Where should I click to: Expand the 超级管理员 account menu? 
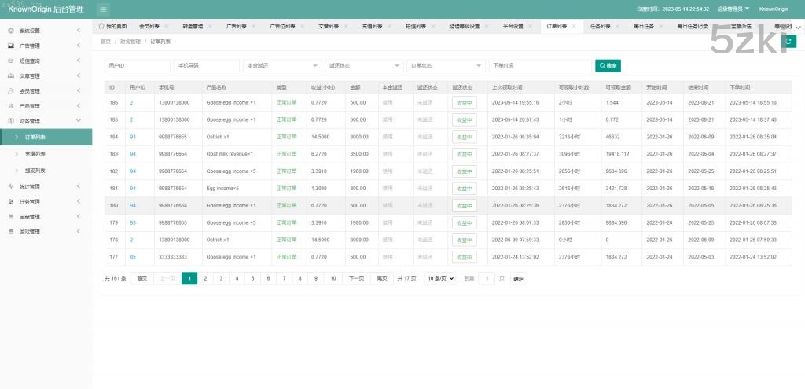coord(731,9)
